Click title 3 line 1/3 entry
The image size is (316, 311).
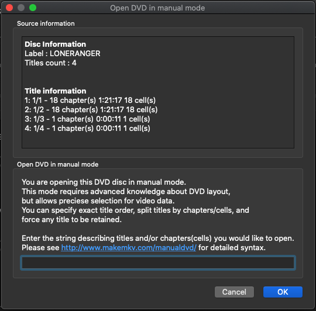pyautogui.click(x=87, y=119)
